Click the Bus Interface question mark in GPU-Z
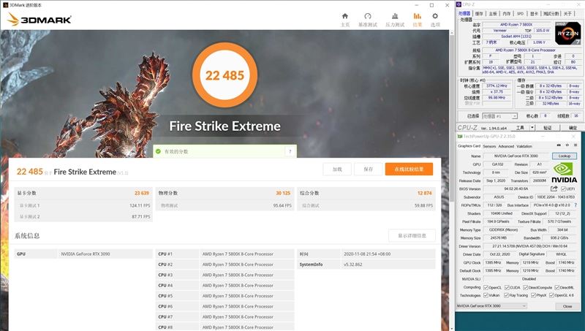The width and height of the screenshot is (585, 331). (x=575, y=205)
